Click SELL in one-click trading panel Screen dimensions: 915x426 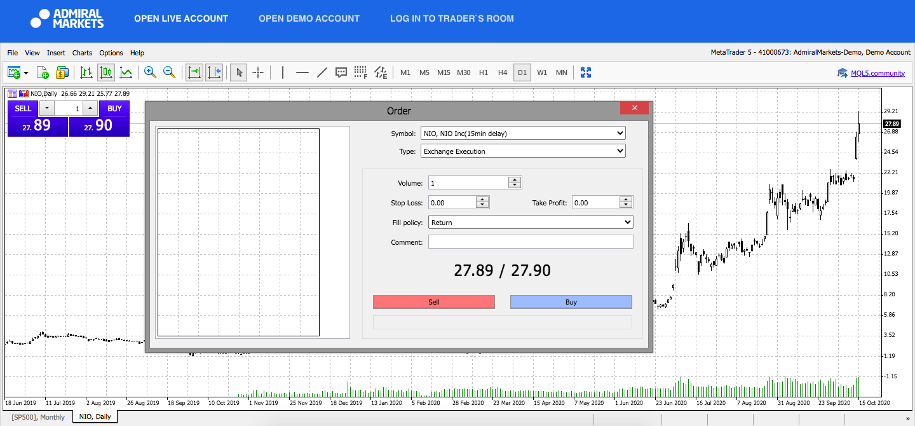tap(23, 109)
